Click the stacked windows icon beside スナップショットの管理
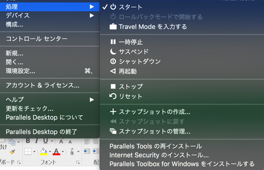264x170 pixels. tap(113, 131)
